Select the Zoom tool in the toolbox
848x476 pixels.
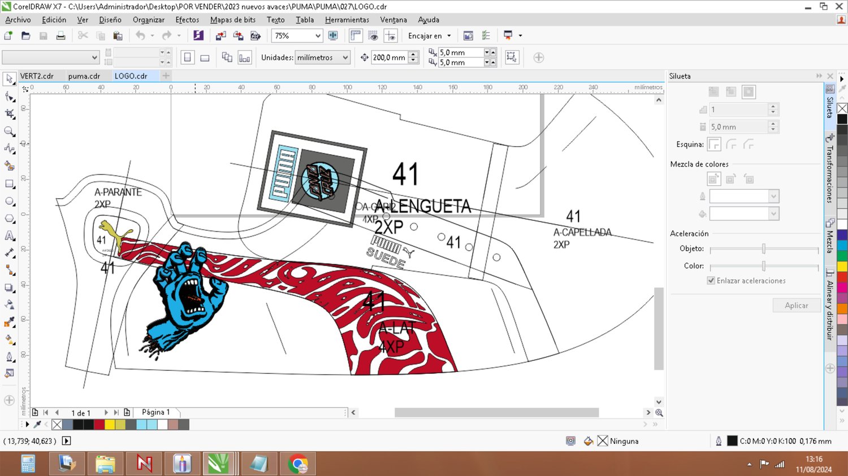9,132
